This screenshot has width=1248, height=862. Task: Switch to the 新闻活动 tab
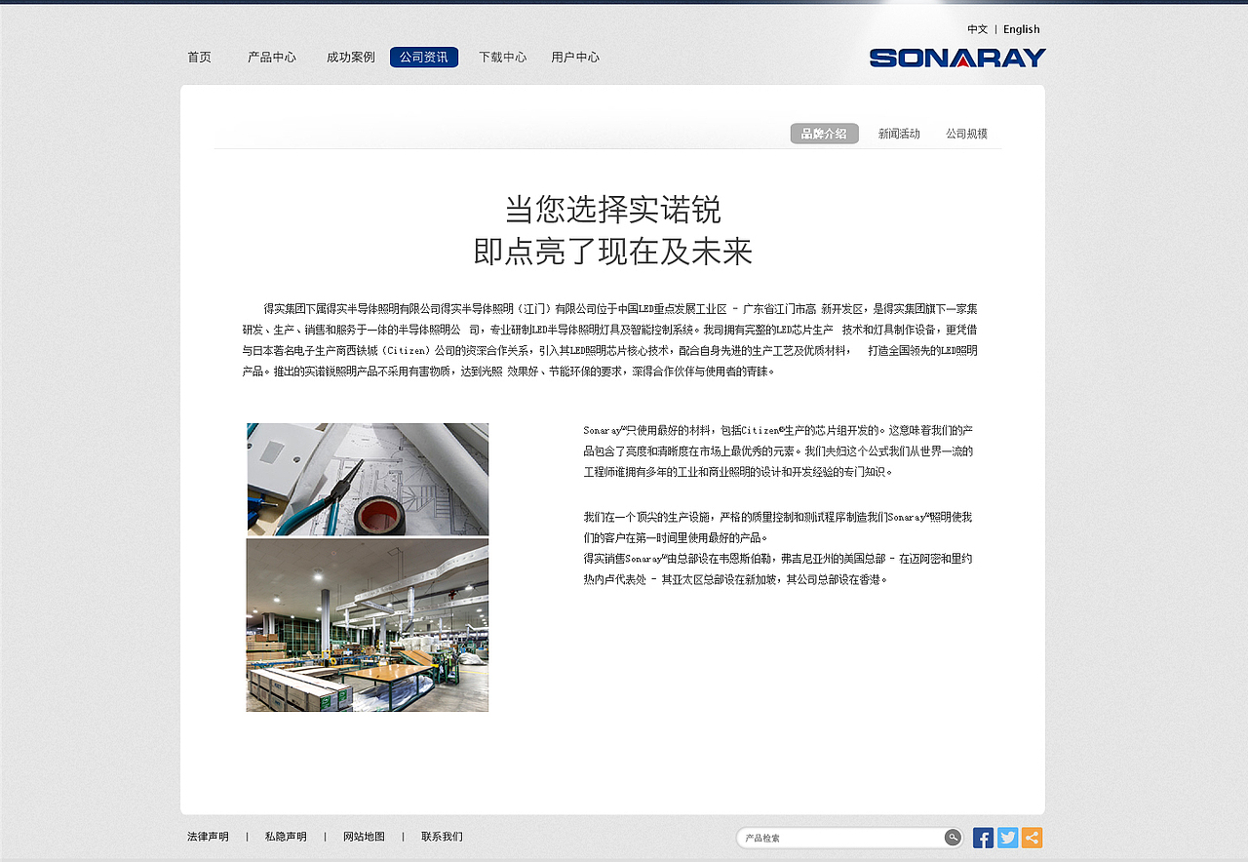coord(899,134)
